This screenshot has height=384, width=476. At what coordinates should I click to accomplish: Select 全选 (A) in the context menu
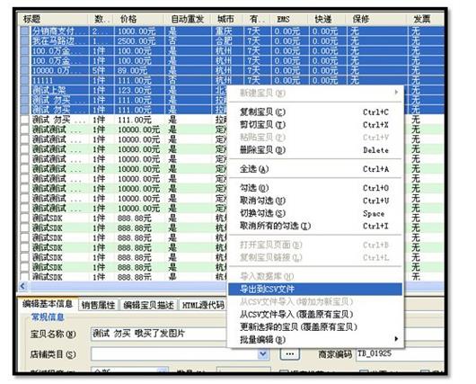point(315,169)
